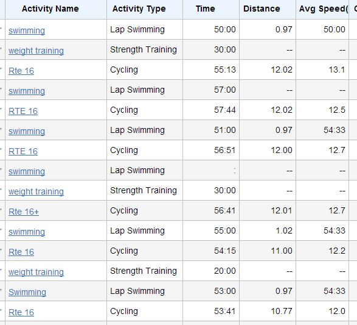The height and width of the screenshot is (325, 357).
Task: Click the Time column header
Action: point(206,9)
